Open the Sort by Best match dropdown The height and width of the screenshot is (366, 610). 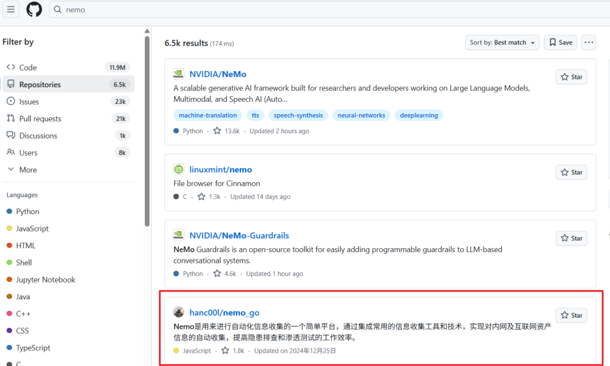[502, 42]
